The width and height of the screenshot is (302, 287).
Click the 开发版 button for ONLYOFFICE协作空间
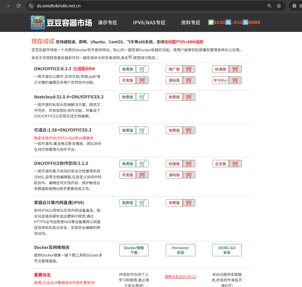click(128, 175)
